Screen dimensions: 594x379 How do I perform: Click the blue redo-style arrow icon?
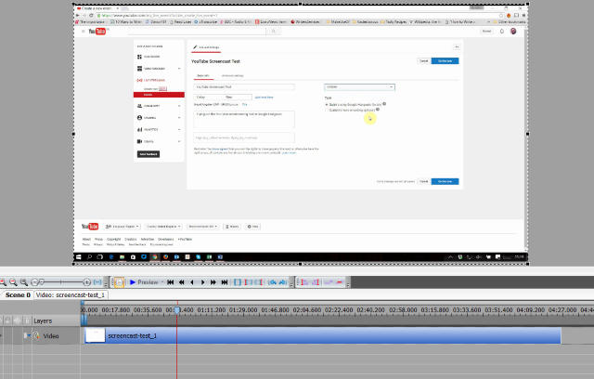pos(282,282)
